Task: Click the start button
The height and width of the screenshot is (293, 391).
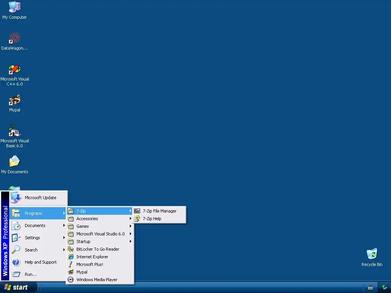Action: click(18, 287)
